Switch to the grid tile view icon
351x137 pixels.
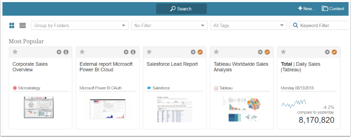point(11,25)
